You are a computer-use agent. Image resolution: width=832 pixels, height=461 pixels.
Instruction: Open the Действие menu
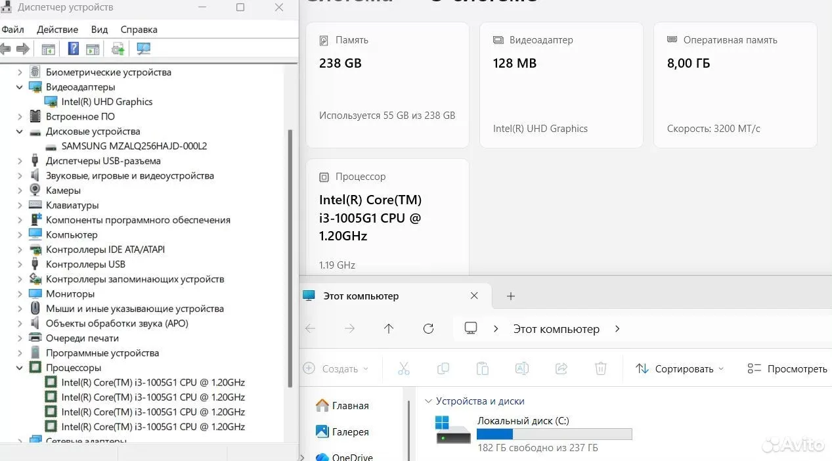(x=58, y=30)
